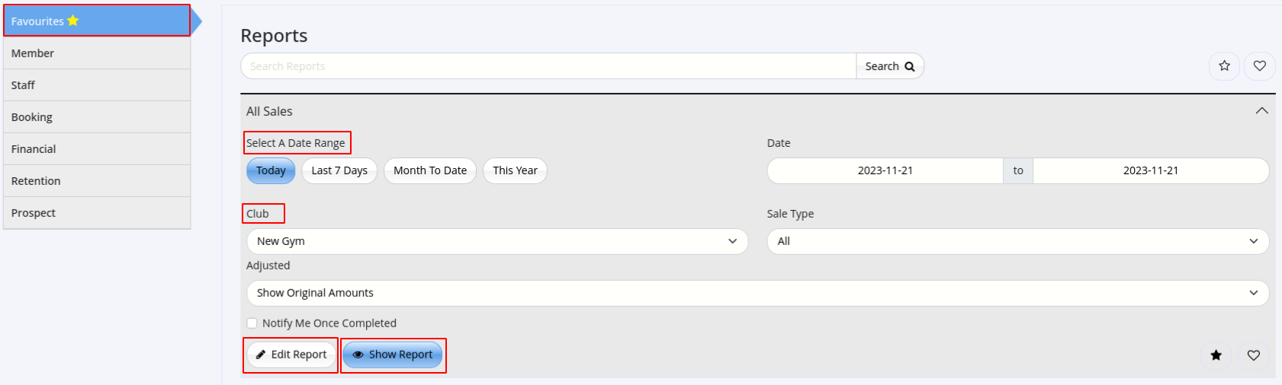Collapse the All Sales panel chevron
This screenshot has height=385, width=1282.
coord(1262,111)
